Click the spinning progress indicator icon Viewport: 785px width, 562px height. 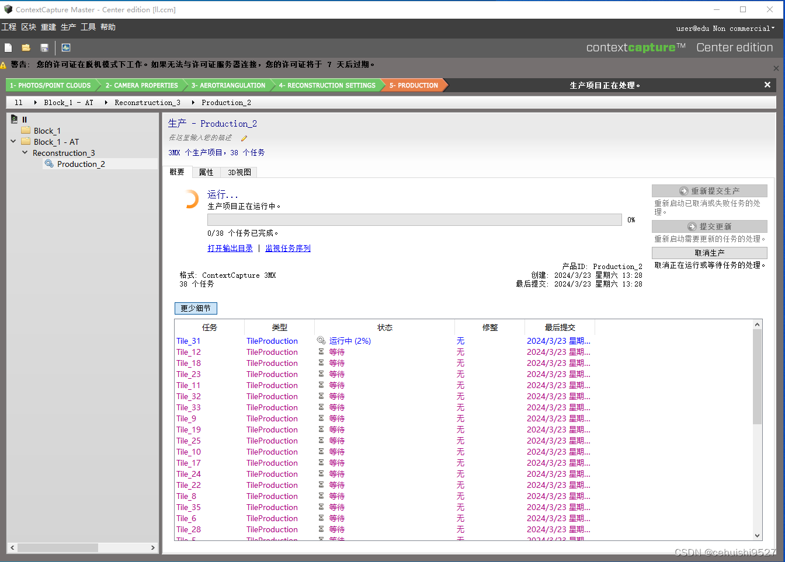[x=190, y=200]
